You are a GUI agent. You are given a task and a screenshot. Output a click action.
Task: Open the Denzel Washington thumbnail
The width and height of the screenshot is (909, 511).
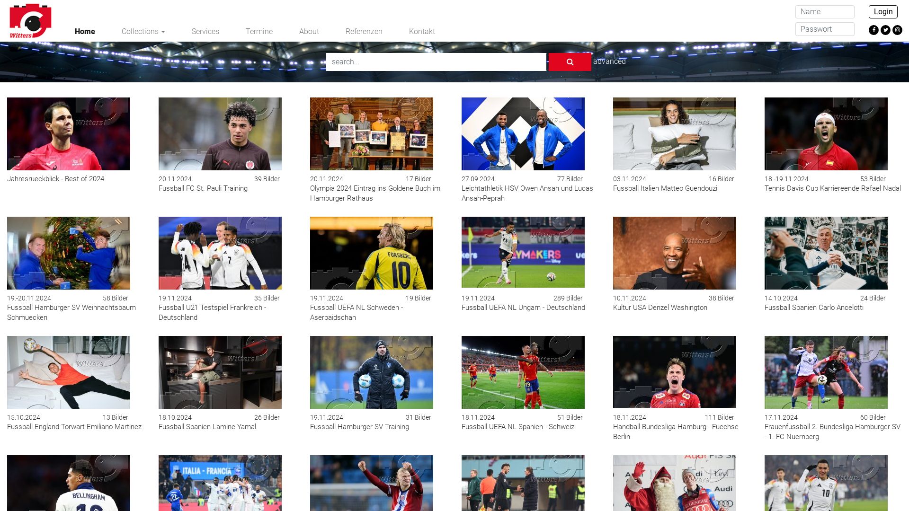coord(675,253)
